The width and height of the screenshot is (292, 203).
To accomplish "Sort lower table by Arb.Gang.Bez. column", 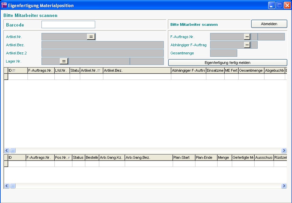I will pos(149,158).
